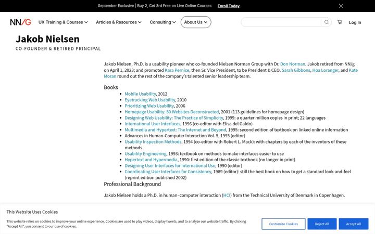Viewport: 375px width, 234px height.
Task: Expand the Articles & Resources menu
Action: click(119, 22)
